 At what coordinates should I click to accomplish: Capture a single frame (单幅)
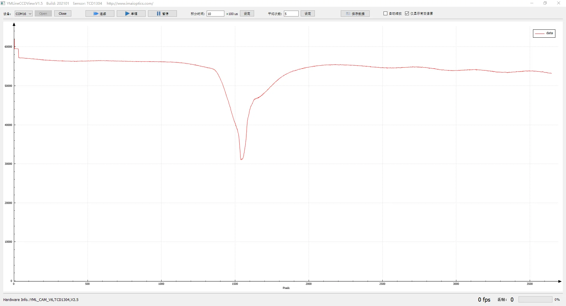tap(131, 14)
